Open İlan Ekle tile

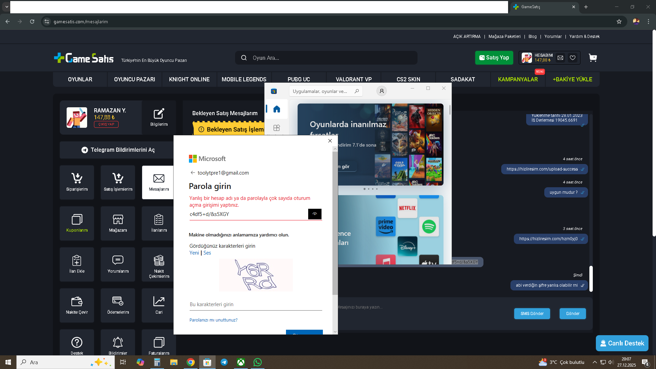click(77, 264)
